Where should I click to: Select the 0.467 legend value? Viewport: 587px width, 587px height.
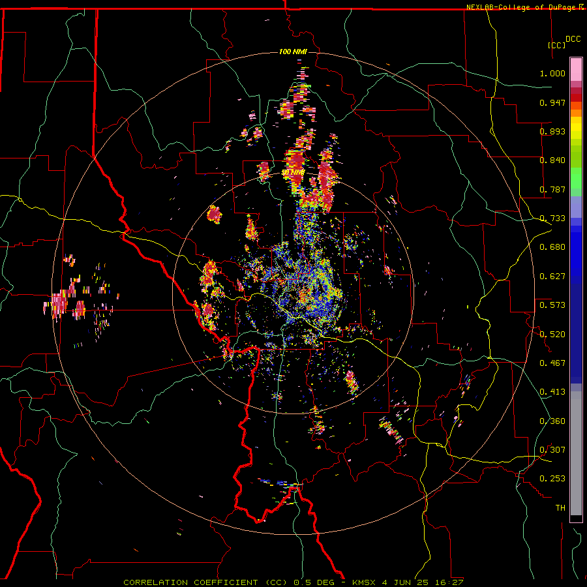tap(552, 363)
